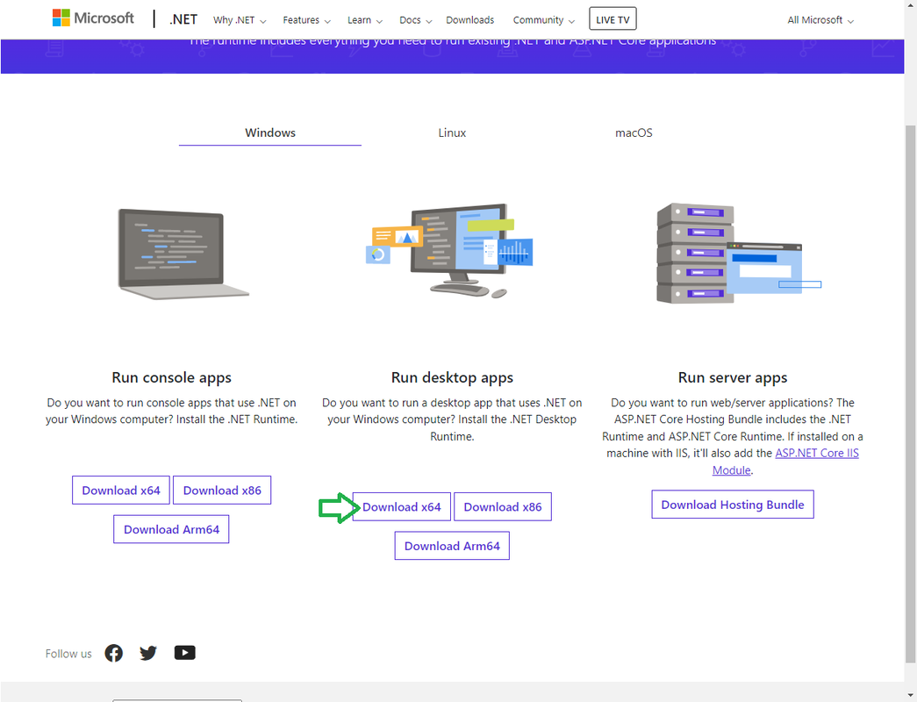Expand the Why .NET menu
This screenshot has height=702, width=917.
pos(240,20)
